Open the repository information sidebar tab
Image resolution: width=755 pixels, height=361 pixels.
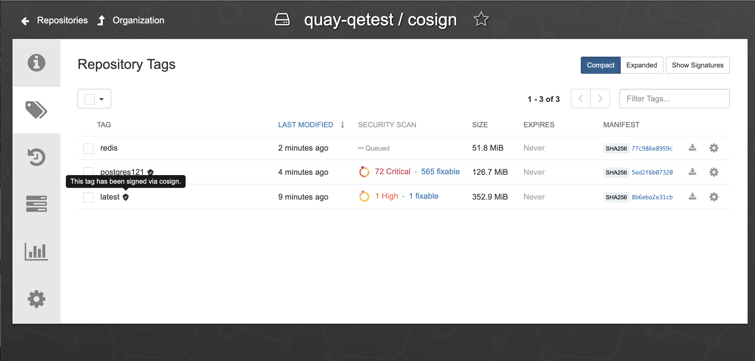point(36,63)
